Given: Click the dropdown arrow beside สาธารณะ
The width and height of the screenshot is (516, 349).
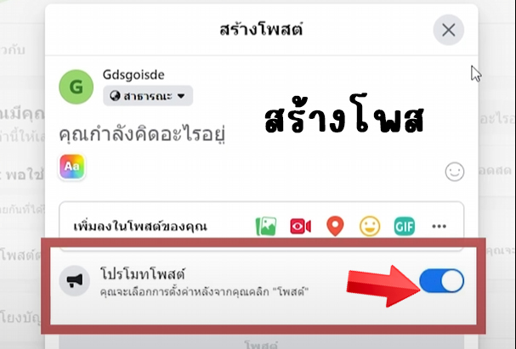Looking at the screenshot, I should (x=181, y=96).
